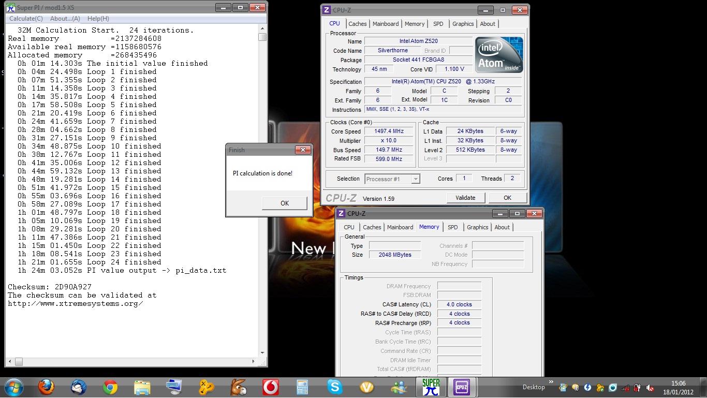The width and height of the screenshot is (707, 398).
Task: Expand the Desktop toolbar chevron
Action: (x=551, y=383)
